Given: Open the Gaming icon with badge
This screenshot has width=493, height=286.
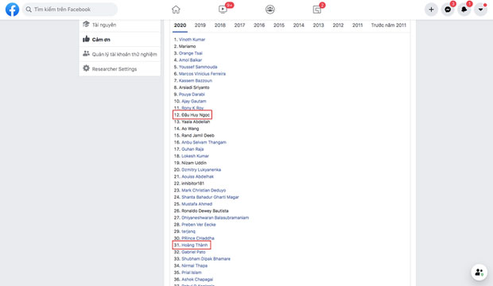Looking at the screenshot, I should click(317, 10).
